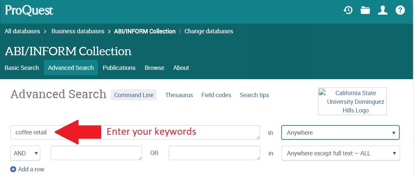
Task: Open the Browse menu item
Action: [x=154, y=68]
